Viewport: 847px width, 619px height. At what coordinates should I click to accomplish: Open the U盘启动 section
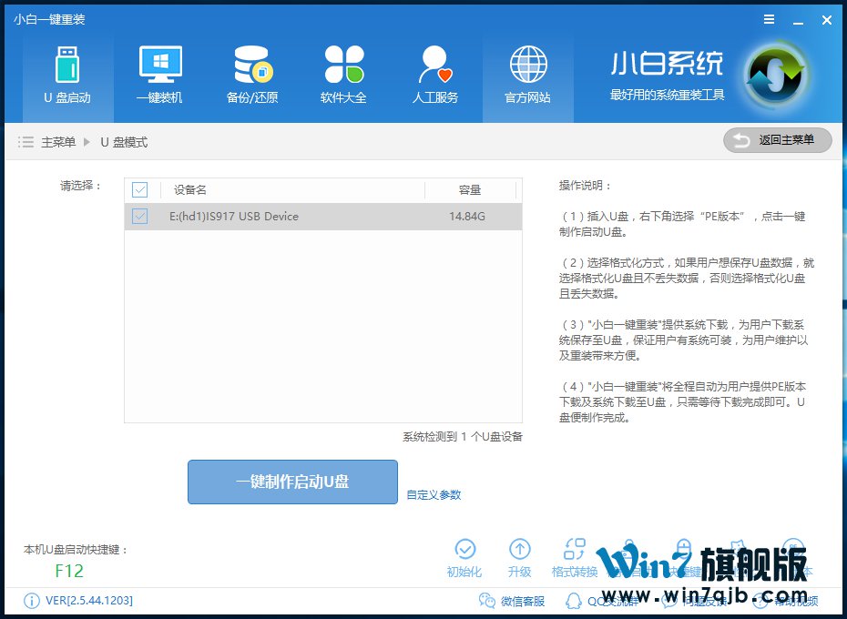(x=67, y=76)
